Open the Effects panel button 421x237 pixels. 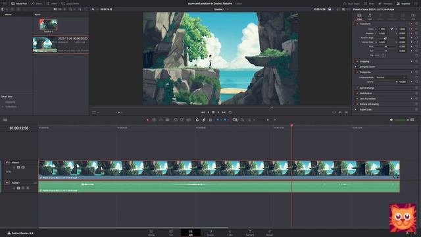tap(37, 3)
